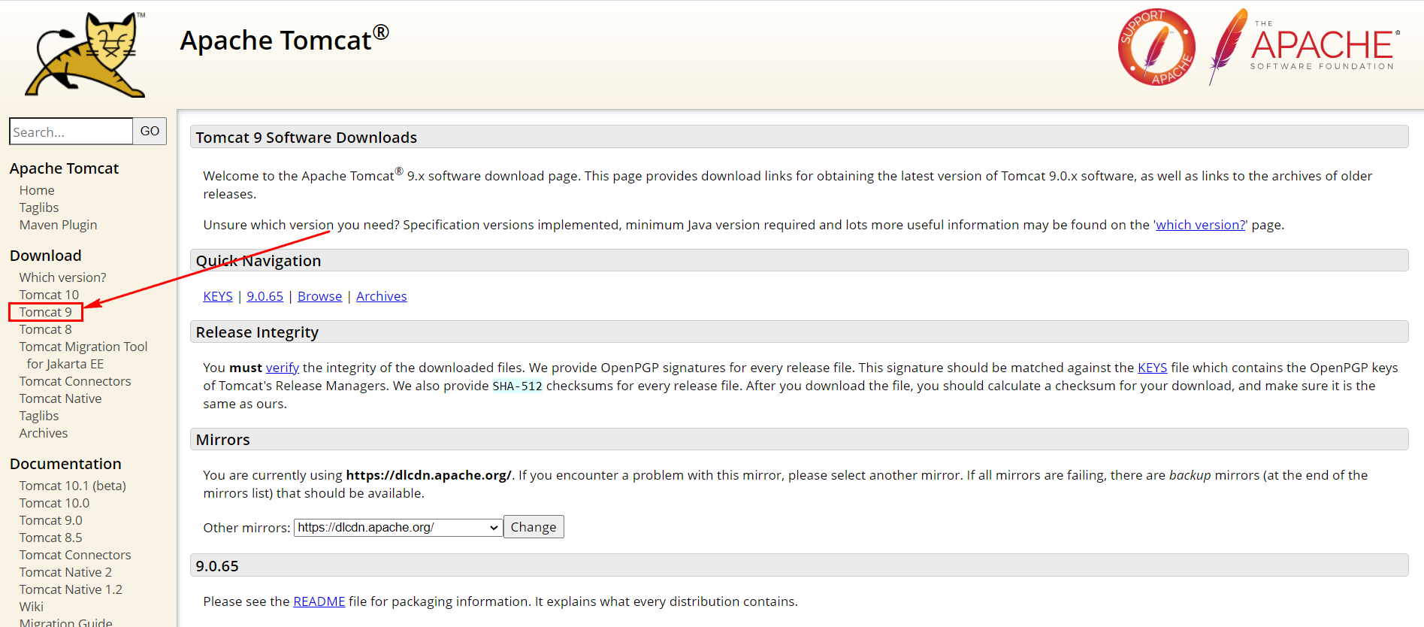1424x627 pixels.
Task: Select Tomcat 8 in Download section
Action: tap(46, 329)
